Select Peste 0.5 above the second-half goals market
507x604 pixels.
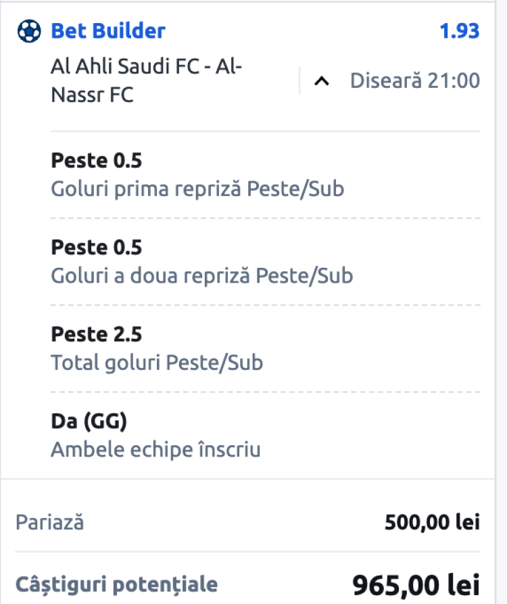[x=97, y=248]
